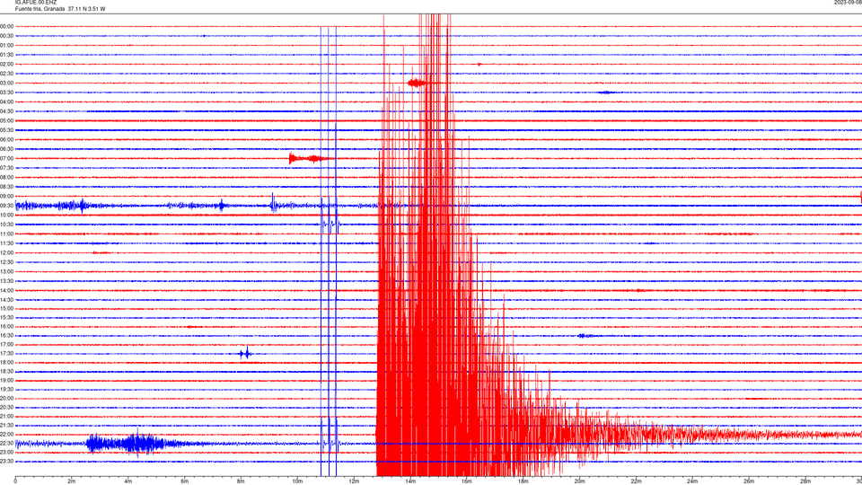The height and width of the screenshot is (485, 862).
Task: Pick the 02:30 time label
Action: 6,74
